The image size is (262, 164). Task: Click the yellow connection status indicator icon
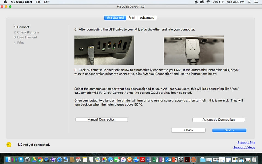pos(9,145)
